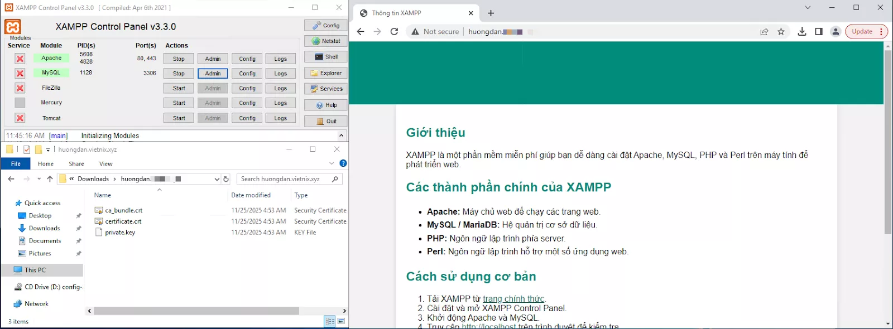Open new browser tab plus button

click(x=491, y=13)
